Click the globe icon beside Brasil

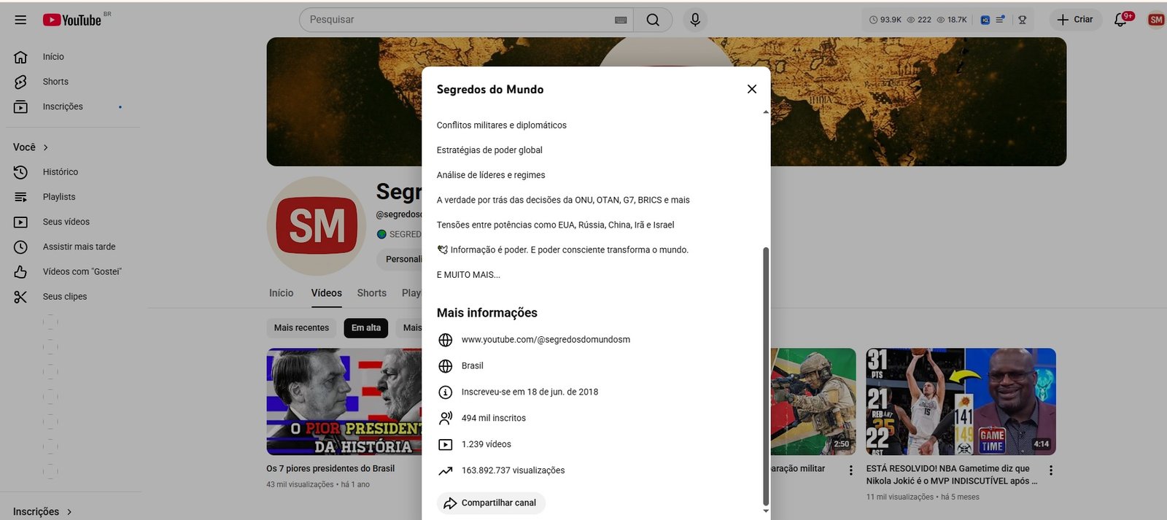[x=446, y=366]
